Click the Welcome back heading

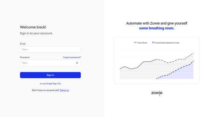tap(33, 27)
